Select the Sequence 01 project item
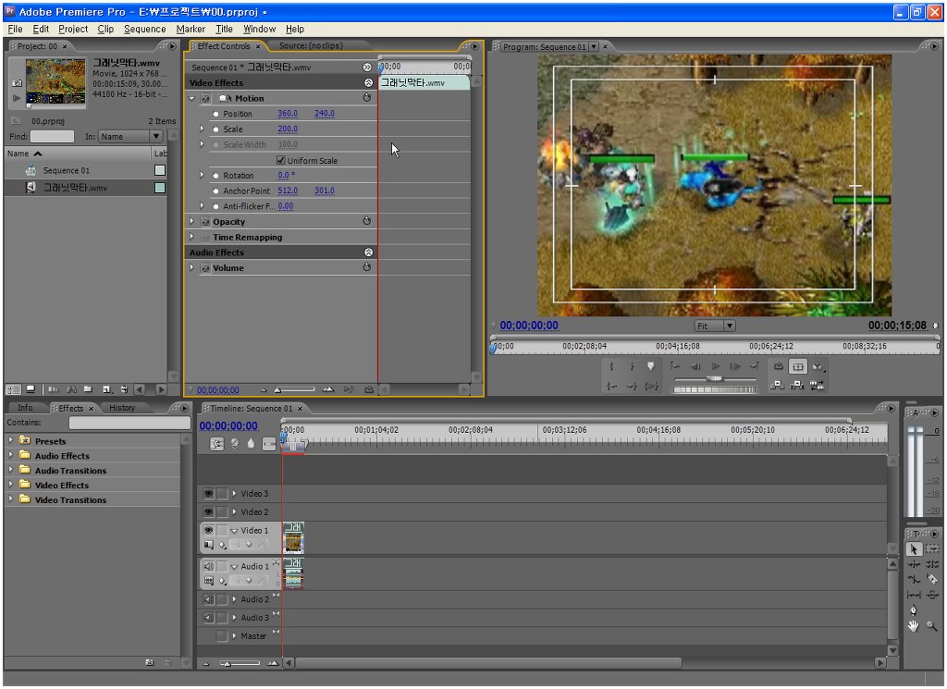Viewport: 947px width, 689px height. pyautogui.click(x=67, y=170)
